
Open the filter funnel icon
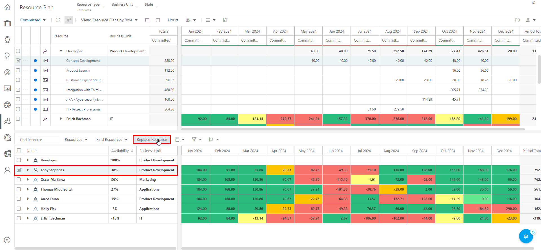pos(194,139)
